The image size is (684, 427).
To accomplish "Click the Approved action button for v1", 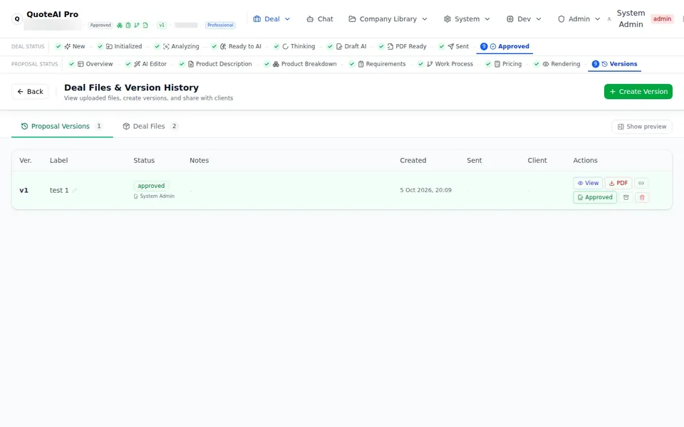I will (x=595, y=197).
